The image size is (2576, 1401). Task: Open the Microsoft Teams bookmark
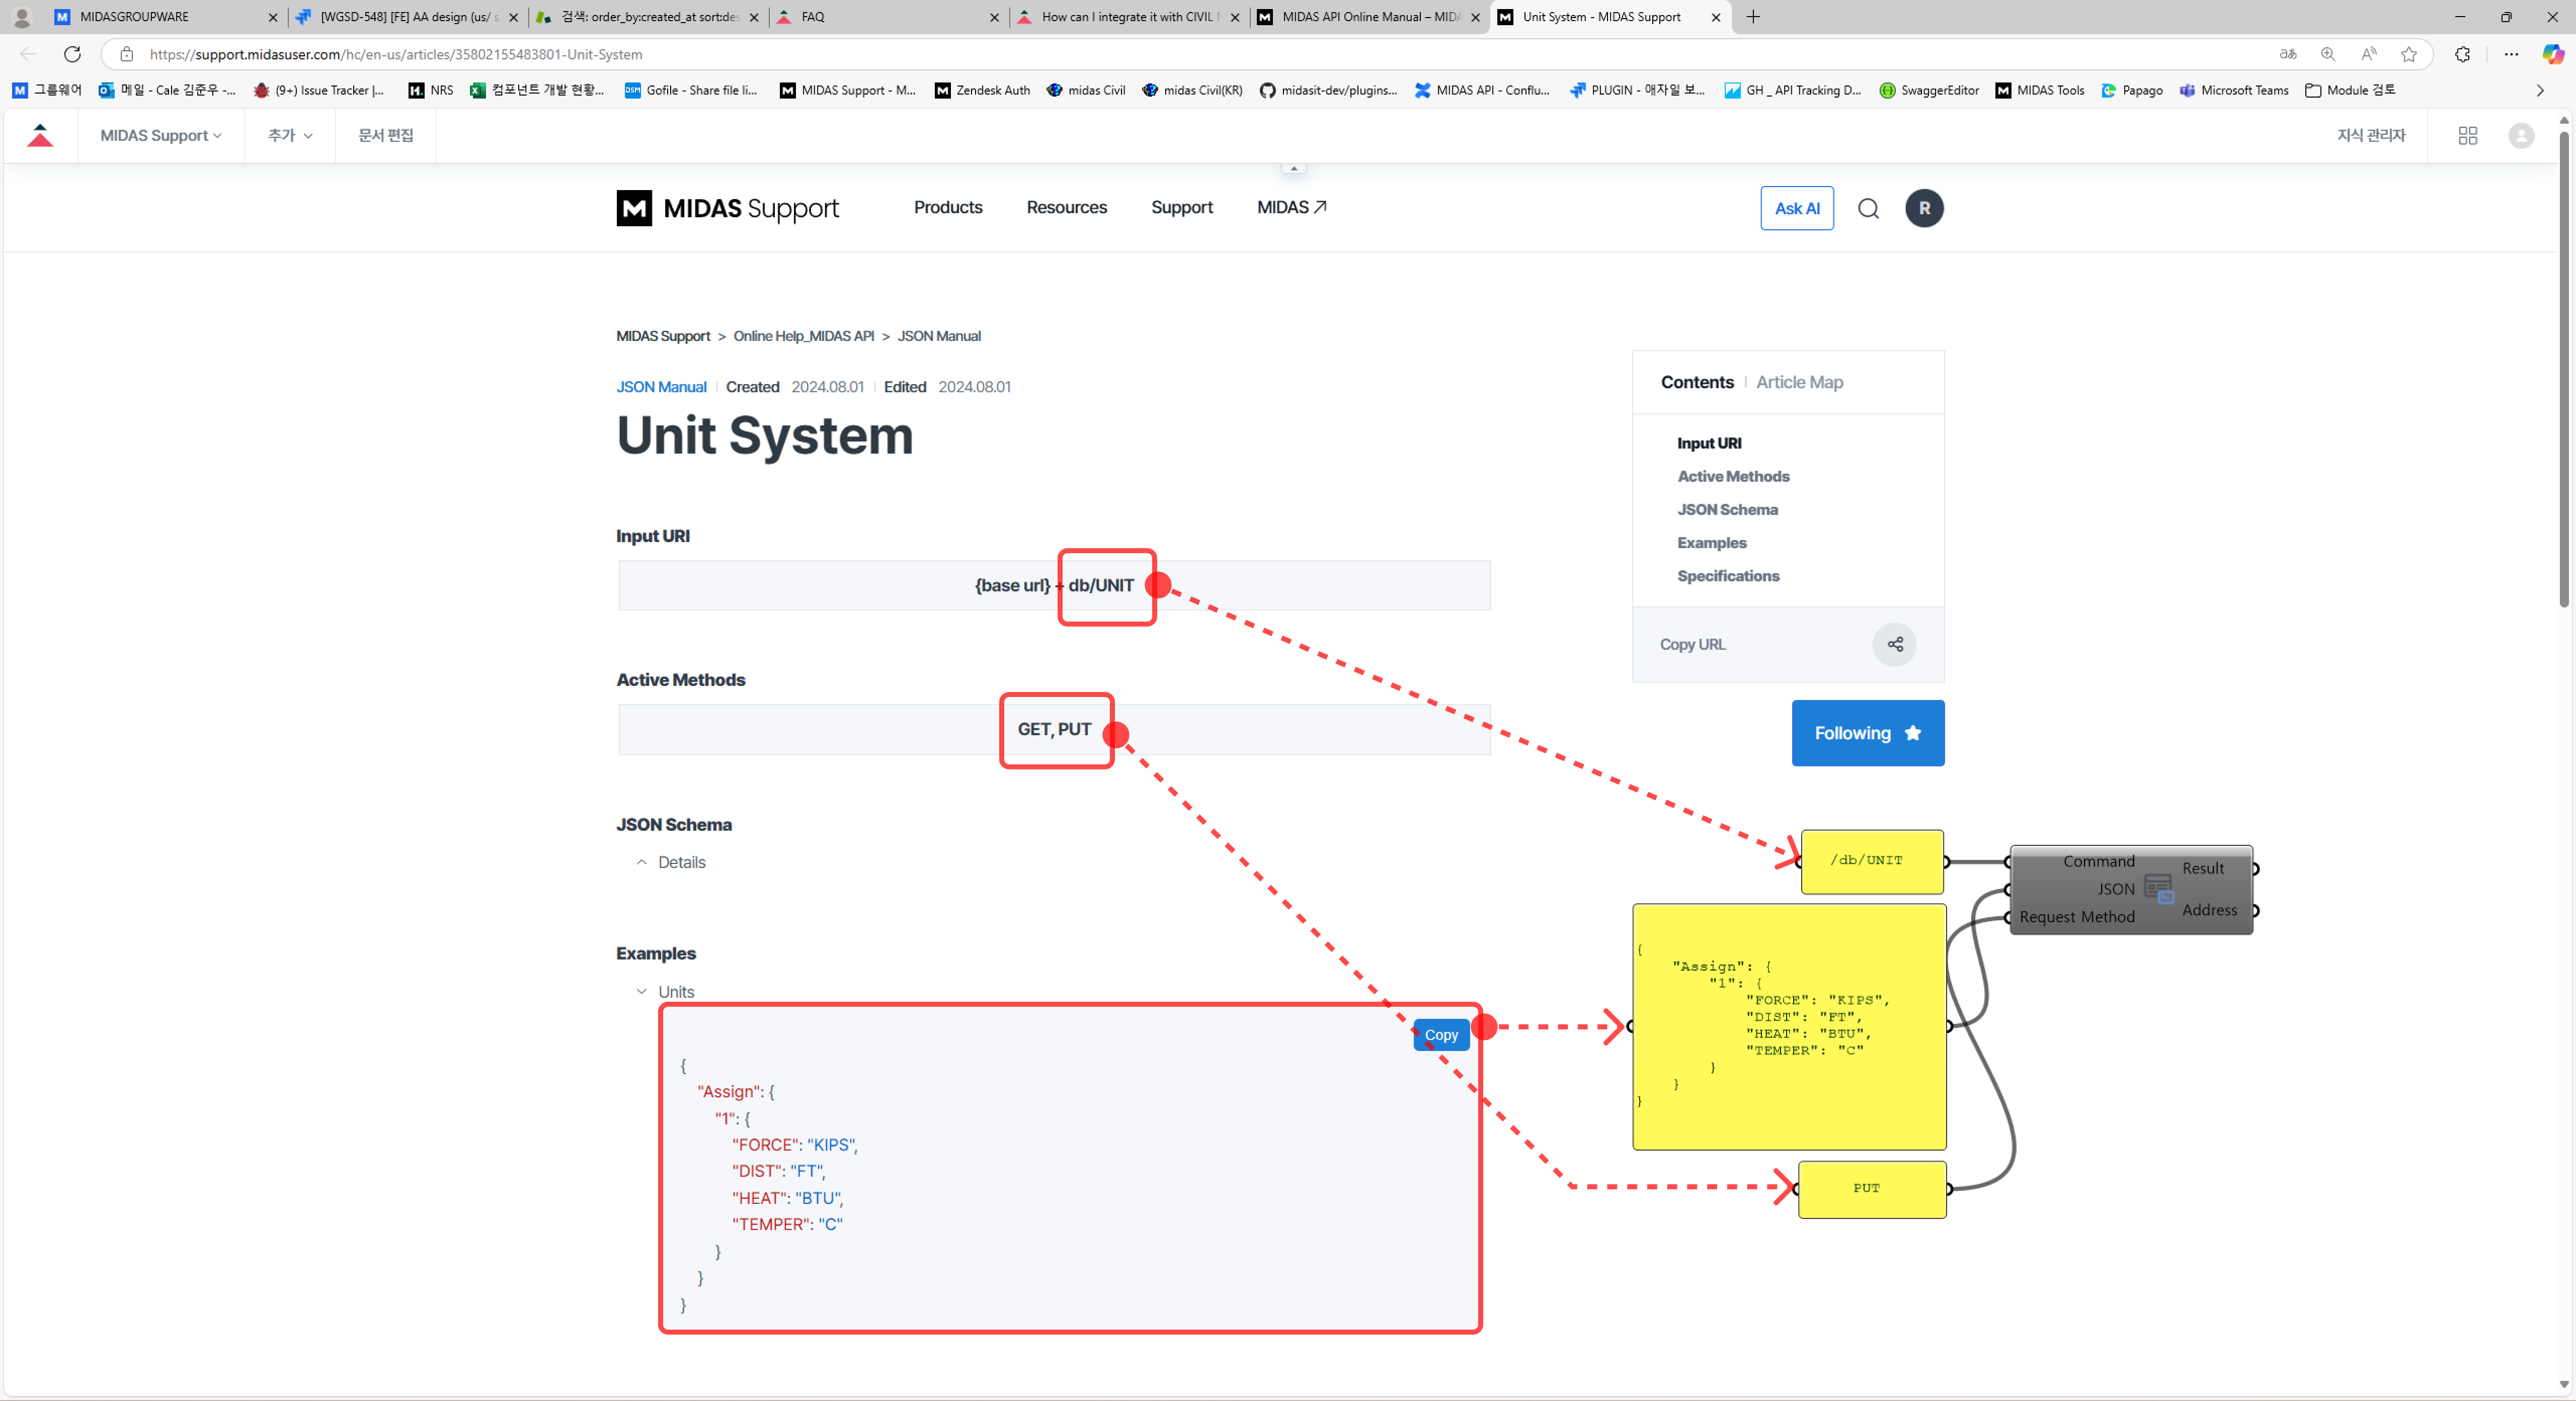click(x=2234, y=90)
